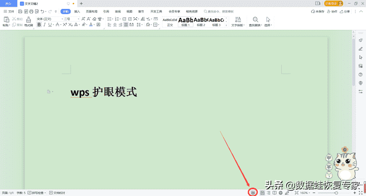Click the align right icon
The image size is (366, 196).
pos(120,25)
